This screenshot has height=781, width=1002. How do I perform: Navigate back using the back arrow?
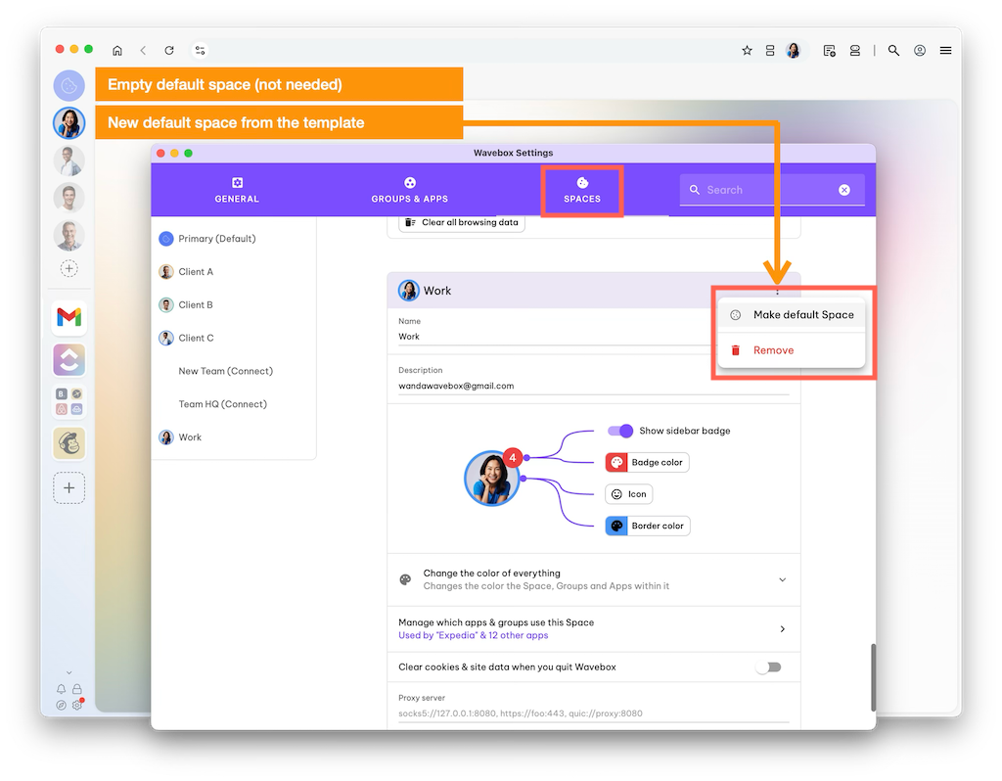click(x=143, y=51)
